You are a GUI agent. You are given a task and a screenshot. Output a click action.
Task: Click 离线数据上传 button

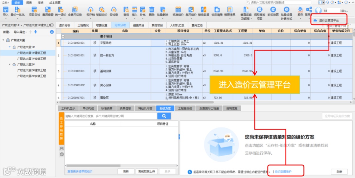[147, 171]
